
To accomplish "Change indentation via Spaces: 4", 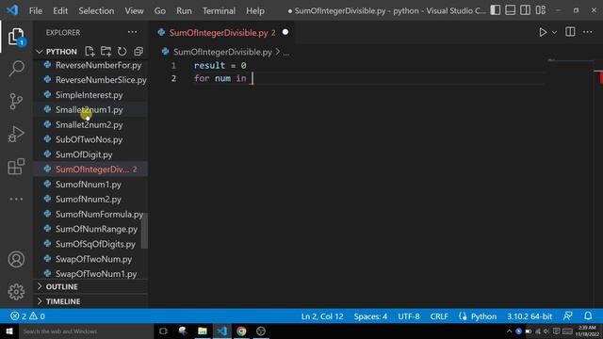I will (x=370, y=316).
